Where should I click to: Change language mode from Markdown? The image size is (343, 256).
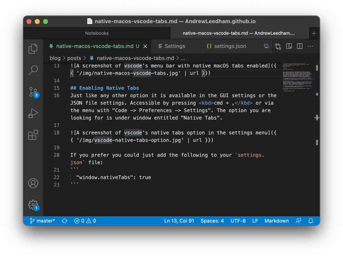click(x=277, y=221)
